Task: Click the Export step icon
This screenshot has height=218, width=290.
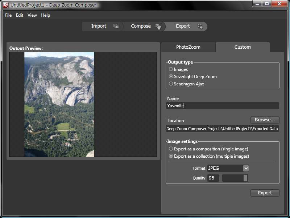Action: [200, 26]
